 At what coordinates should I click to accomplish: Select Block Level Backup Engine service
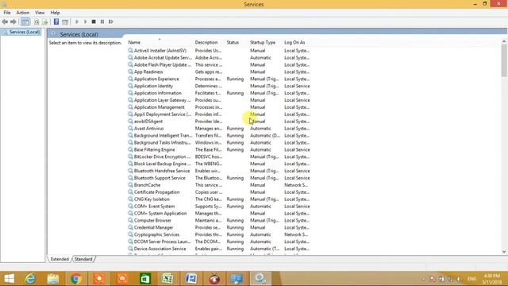tap(219, 164)
